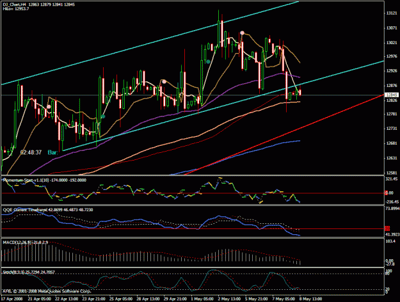Click the pink signal dot at the 13071 peak
The image size is (400, 302).
click(x=242, y=33)
